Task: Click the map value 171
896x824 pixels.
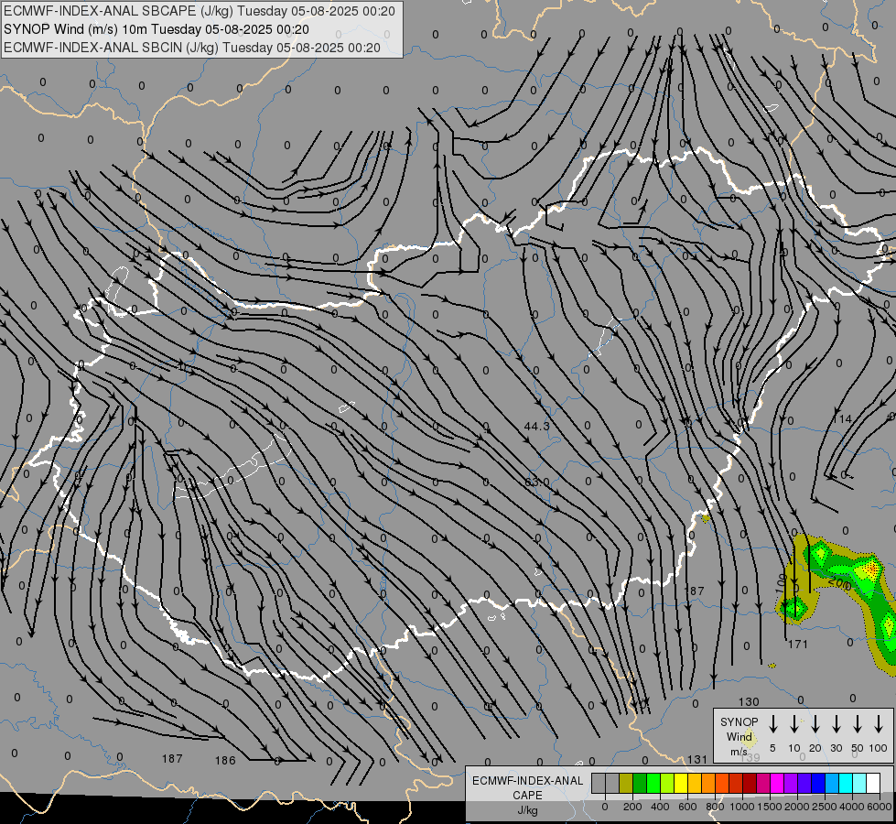Action: [798, 645]
